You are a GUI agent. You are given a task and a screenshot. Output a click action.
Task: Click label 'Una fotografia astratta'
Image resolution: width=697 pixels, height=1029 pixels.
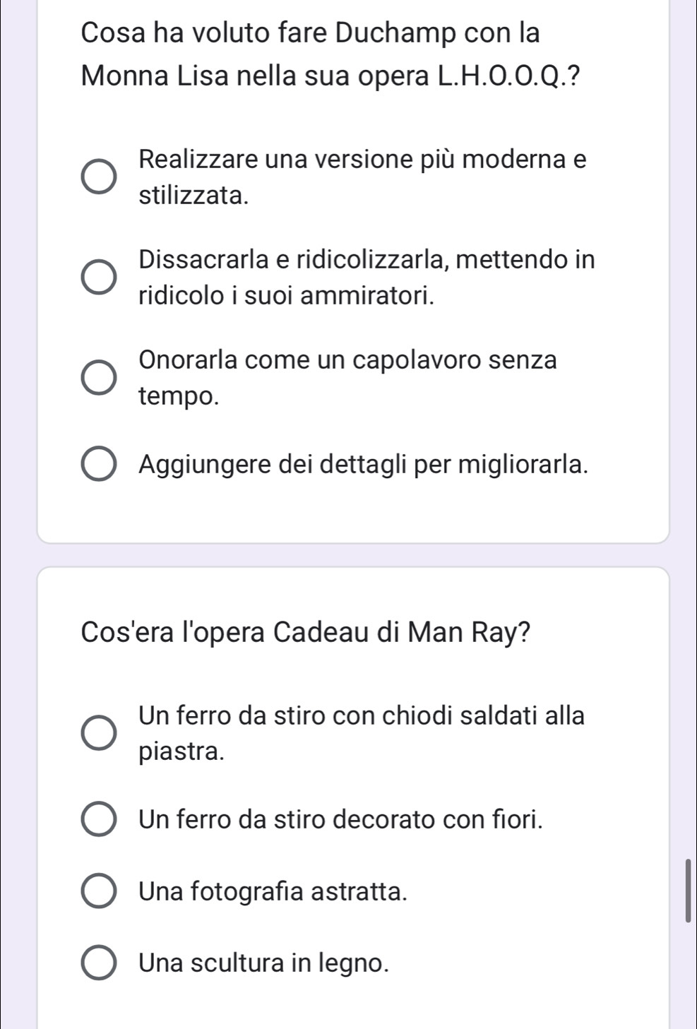tap(274, 891)
